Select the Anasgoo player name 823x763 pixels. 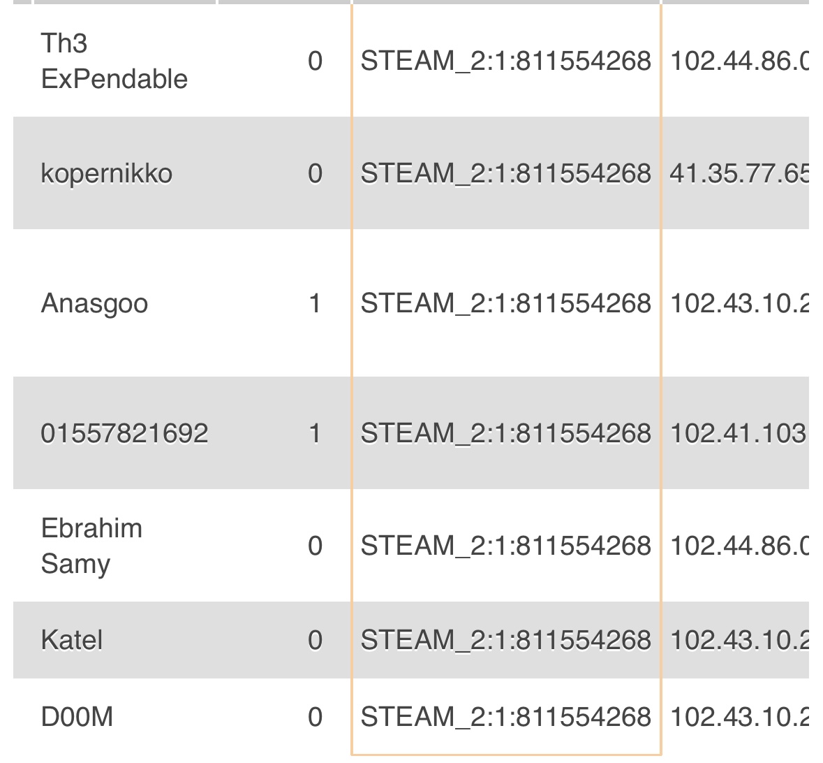[x=94, y=303]
